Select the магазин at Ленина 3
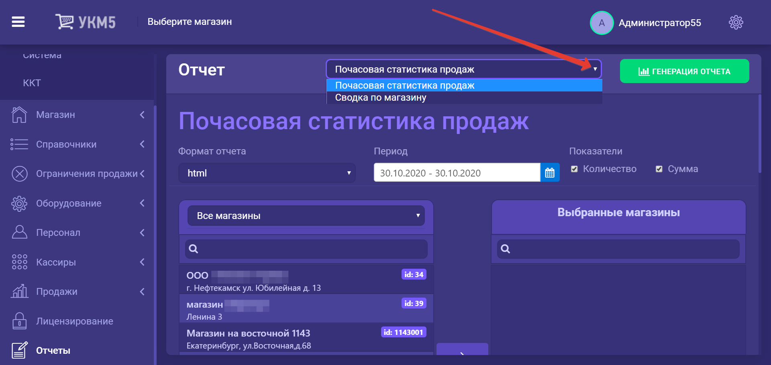Viewport: 771px width, 365px height. (306, 309)
